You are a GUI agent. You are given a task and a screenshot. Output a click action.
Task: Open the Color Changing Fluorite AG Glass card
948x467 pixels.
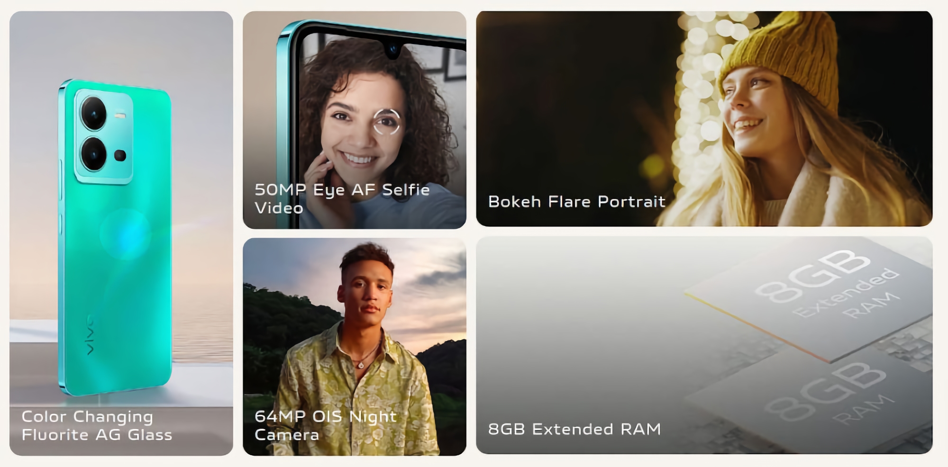[x=121, y=233]
